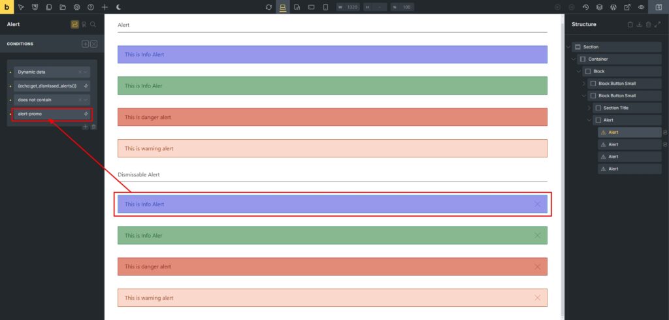The width and height of the screenshot is (669, 320).
Task: Expand the Section Title node
Action: [x=589, y=108]
